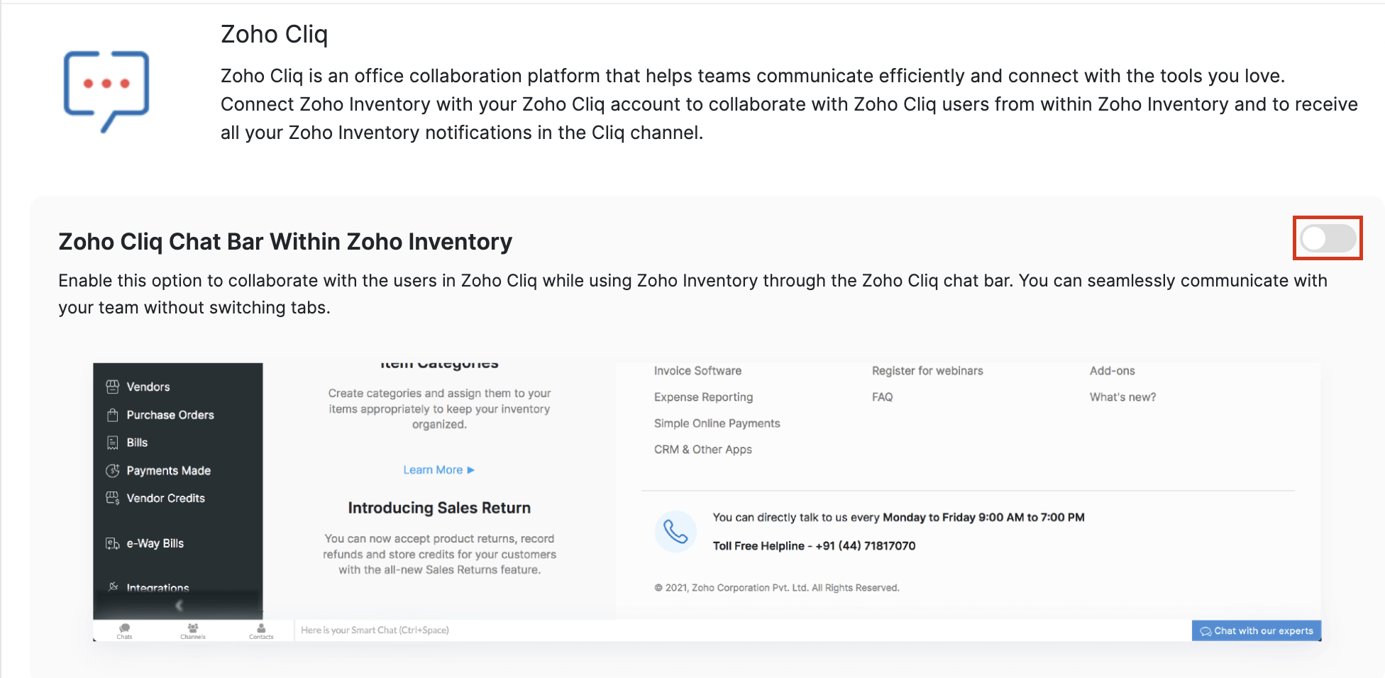Open the Register for webinars link
The width and height of the screenshot is (1385, 678).
(927, 370)
